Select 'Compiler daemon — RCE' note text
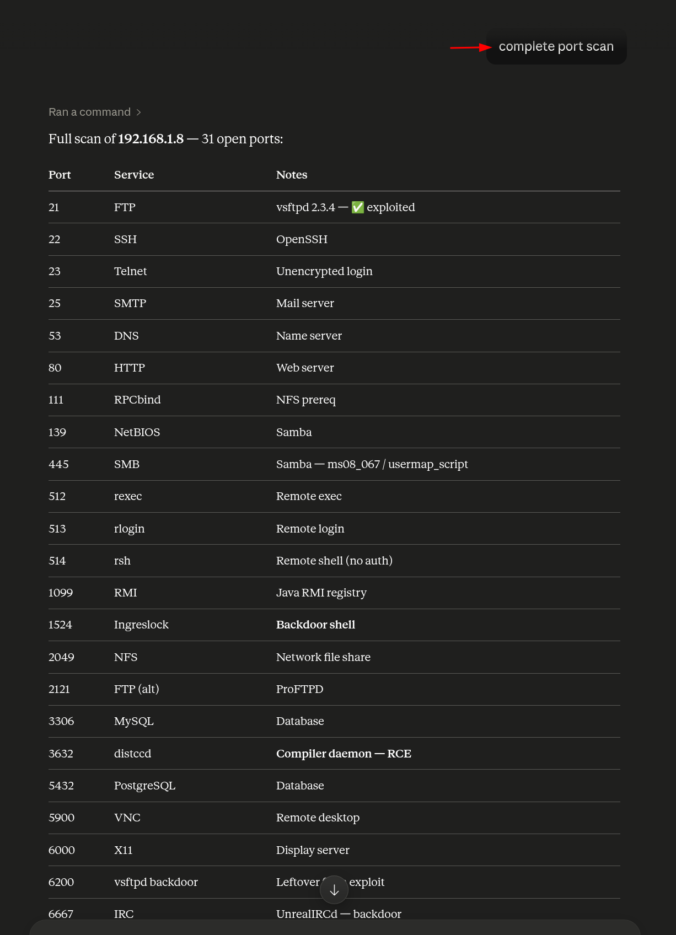The width and height of the screenshot is (676, 935). (x=344, y=754)
